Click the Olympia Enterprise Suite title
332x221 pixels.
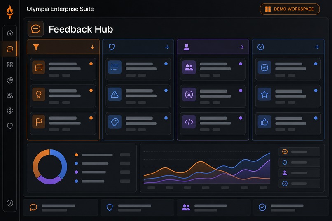point(60,9)
